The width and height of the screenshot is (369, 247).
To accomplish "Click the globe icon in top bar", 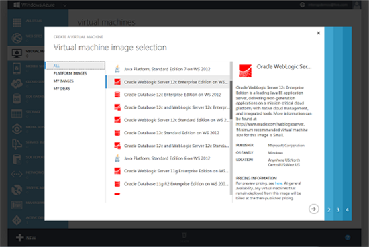I will 303,5.
